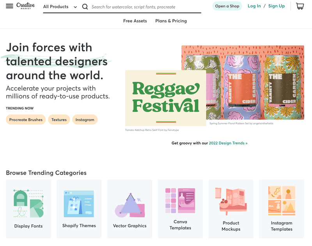Open the Canva Templates label
The image size is (312, 246).
180,225
